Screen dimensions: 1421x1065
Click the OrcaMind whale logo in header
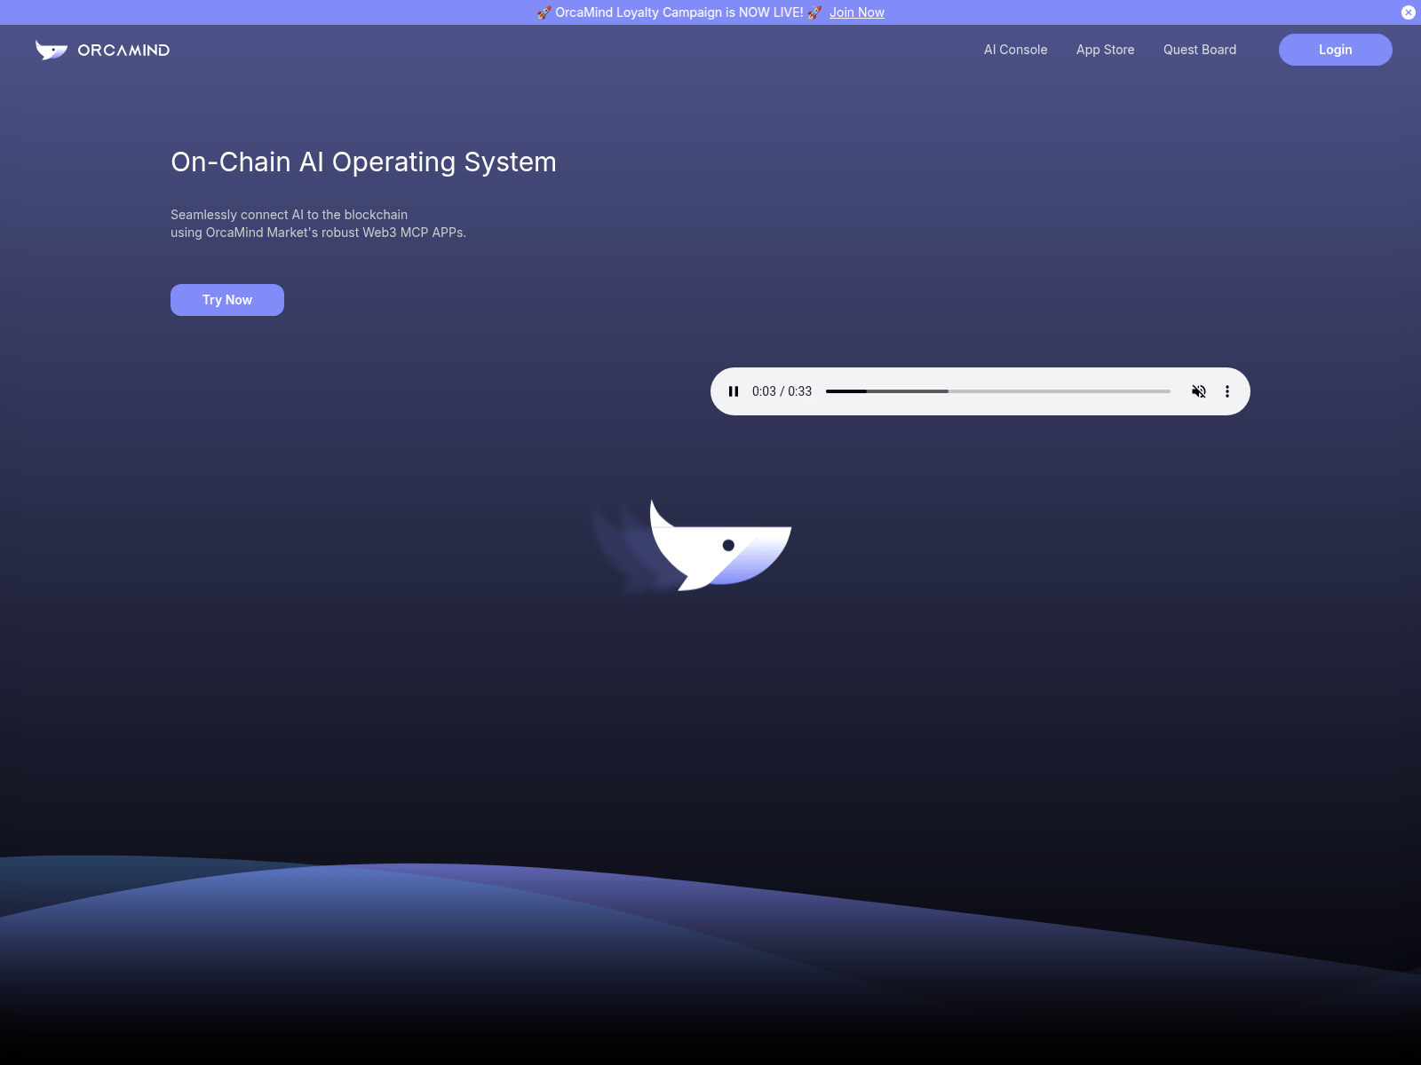click(x=52, y=50)
